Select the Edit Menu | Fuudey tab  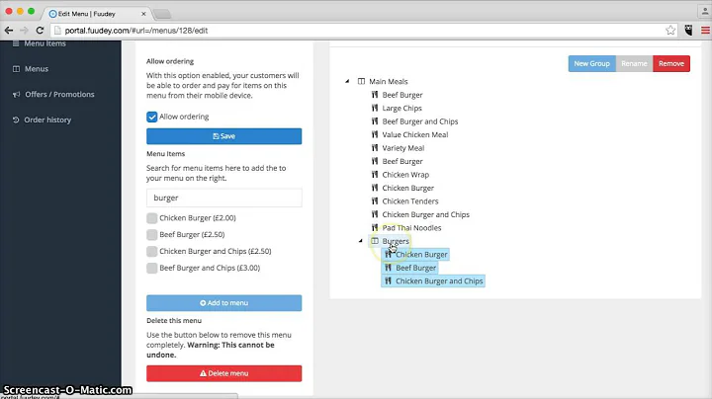coord(95,14)
